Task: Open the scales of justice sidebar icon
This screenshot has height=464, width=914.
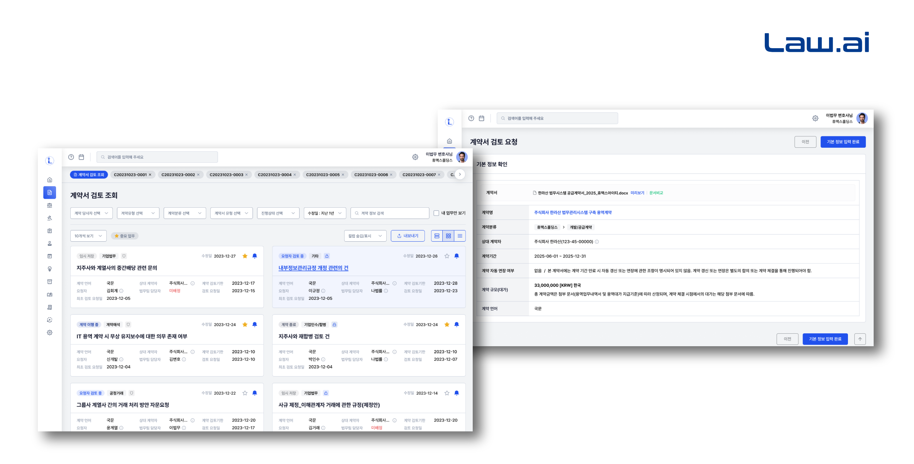Action: pyautogui.click(x=50, y=205)
